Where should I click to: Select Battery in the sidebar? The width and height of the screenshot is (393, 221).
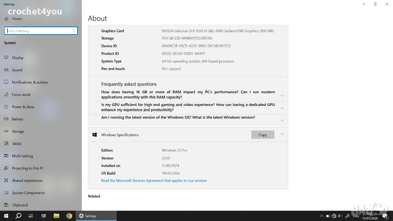[x=17, y=119]
